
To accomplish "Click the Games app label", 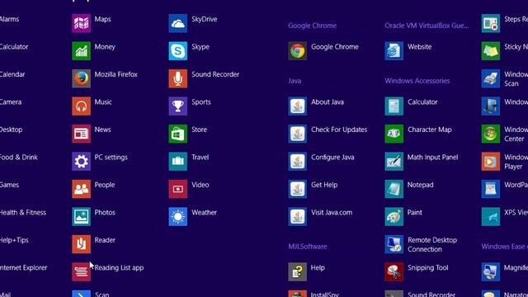I will [x=9, y=185].
